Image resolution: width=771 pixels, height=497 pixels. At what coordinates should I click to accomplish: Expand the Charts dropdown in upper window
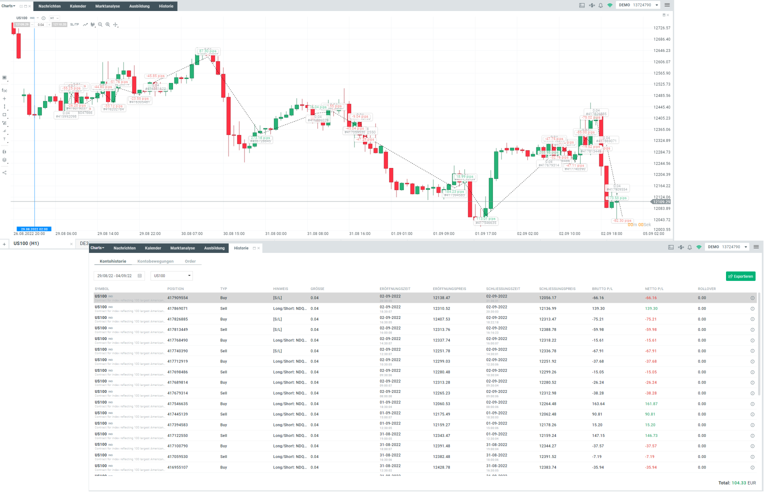[x=8, y=6]
